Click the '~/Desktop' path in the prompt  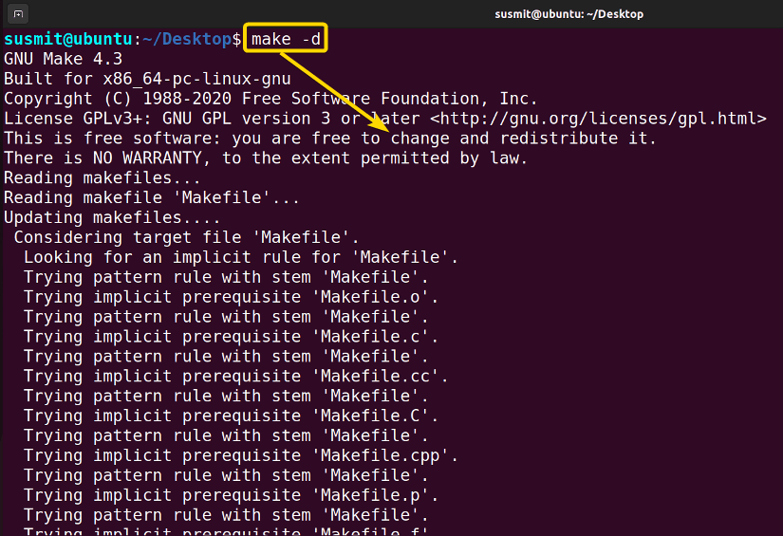pyautogui.click(x=187, y=39)
